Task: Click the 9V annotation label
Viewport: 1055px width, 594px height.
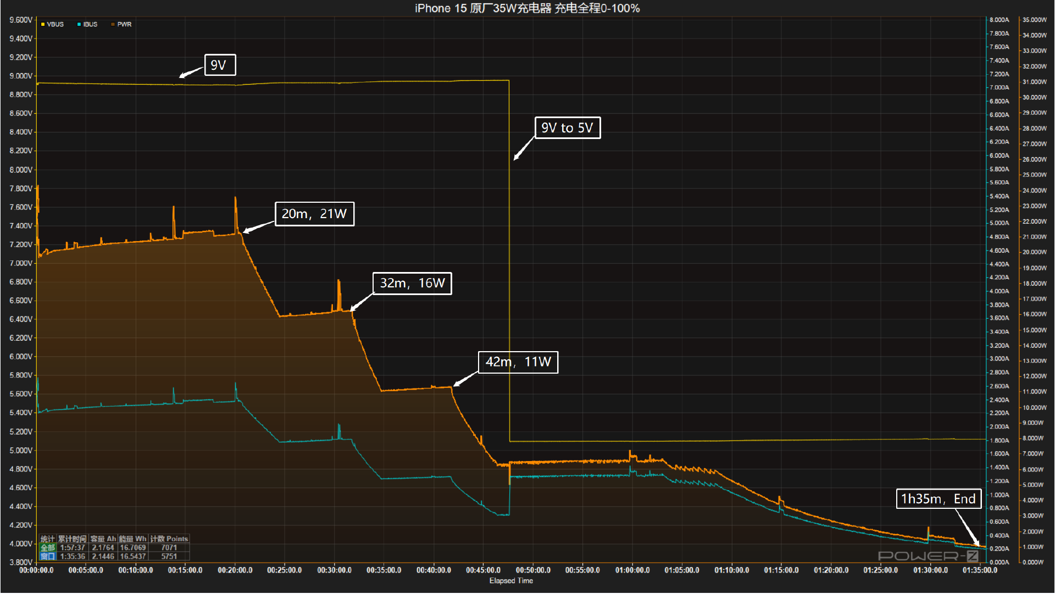Action: tap(220, 65)
